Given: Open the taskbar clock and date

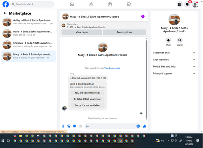Looking at the screenshot, I should tap(189, 141).
